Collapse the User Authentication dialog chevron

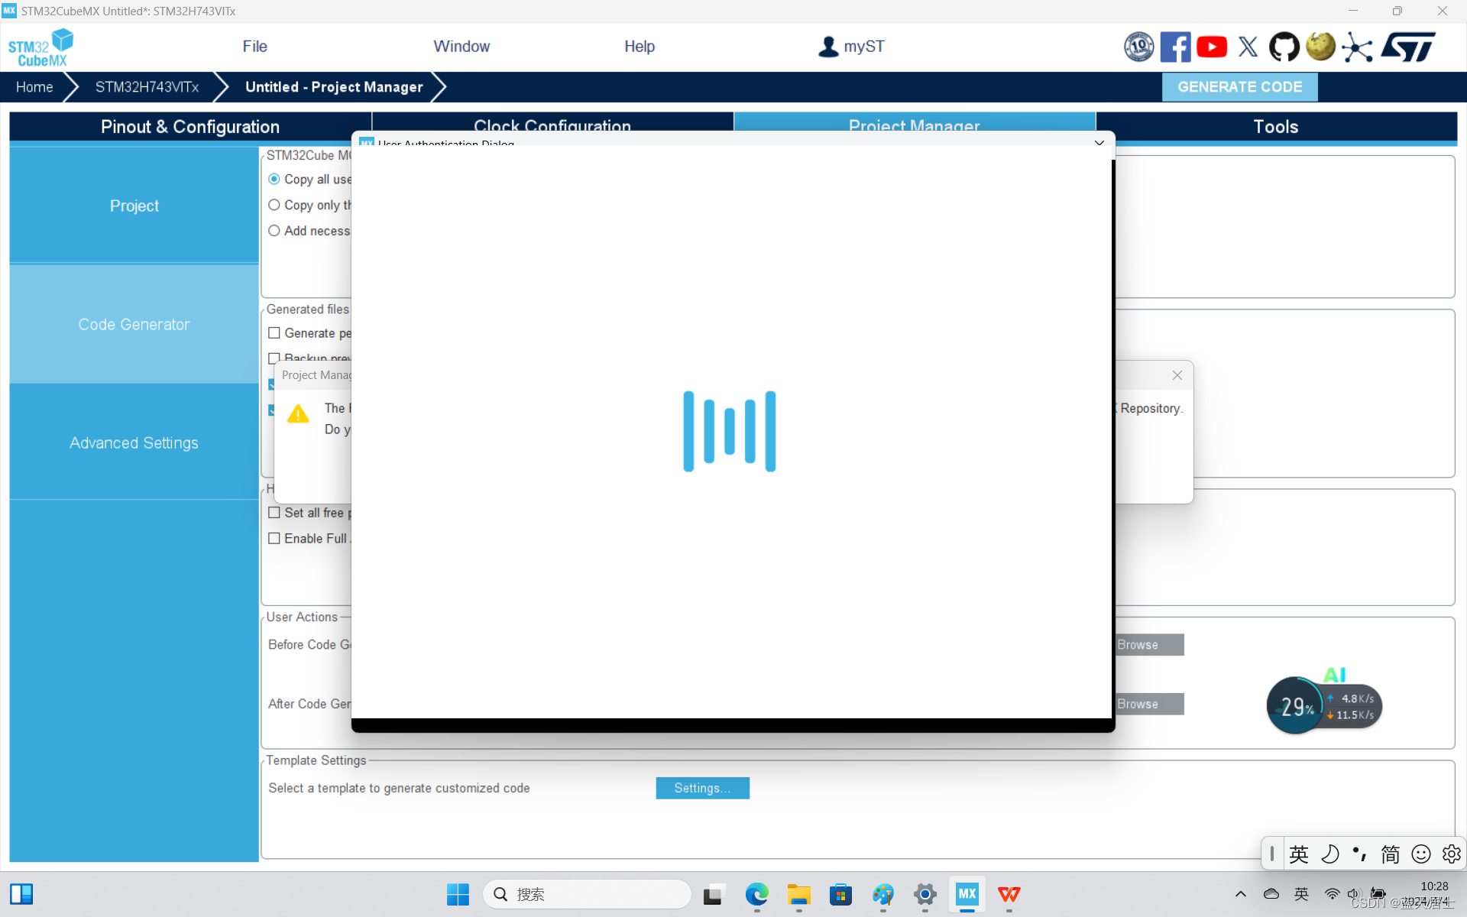[1099, 143]
